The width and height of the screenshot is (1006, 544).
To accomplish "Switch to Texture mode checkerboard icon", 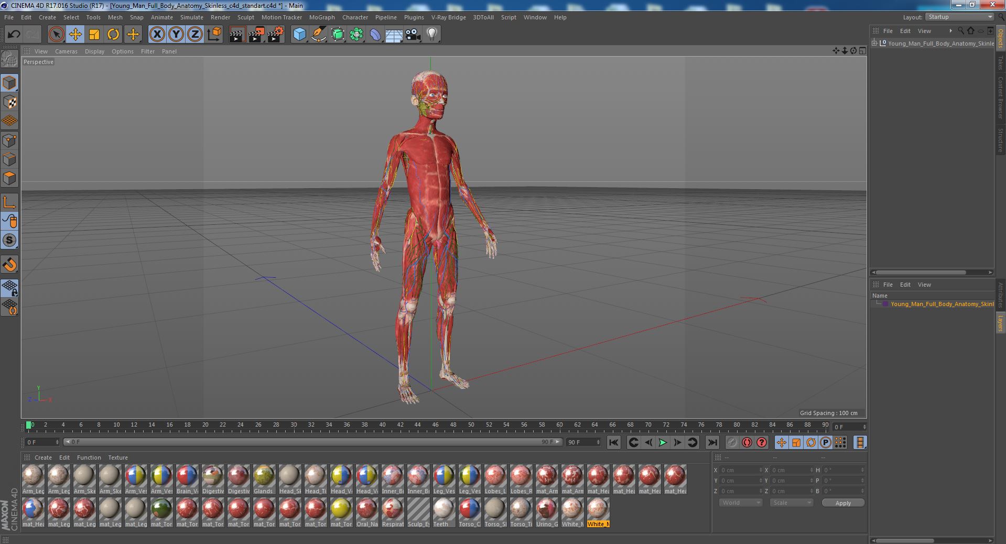I will [x=9, y=102].
